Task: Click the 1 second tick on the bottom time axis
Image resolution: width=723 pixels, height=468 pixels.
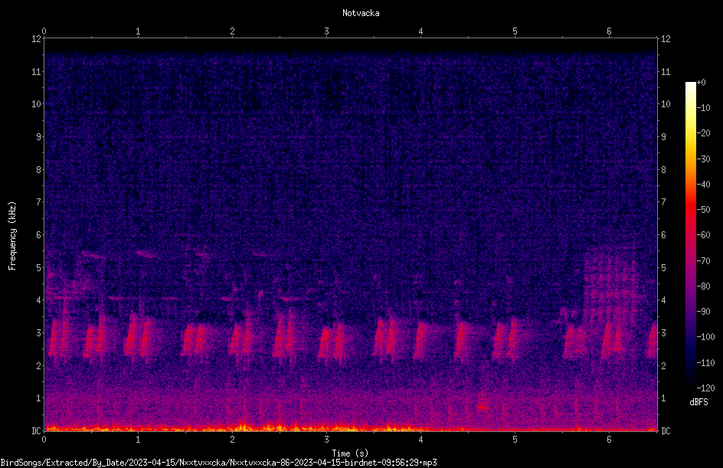Action: (x=138, y=440)
